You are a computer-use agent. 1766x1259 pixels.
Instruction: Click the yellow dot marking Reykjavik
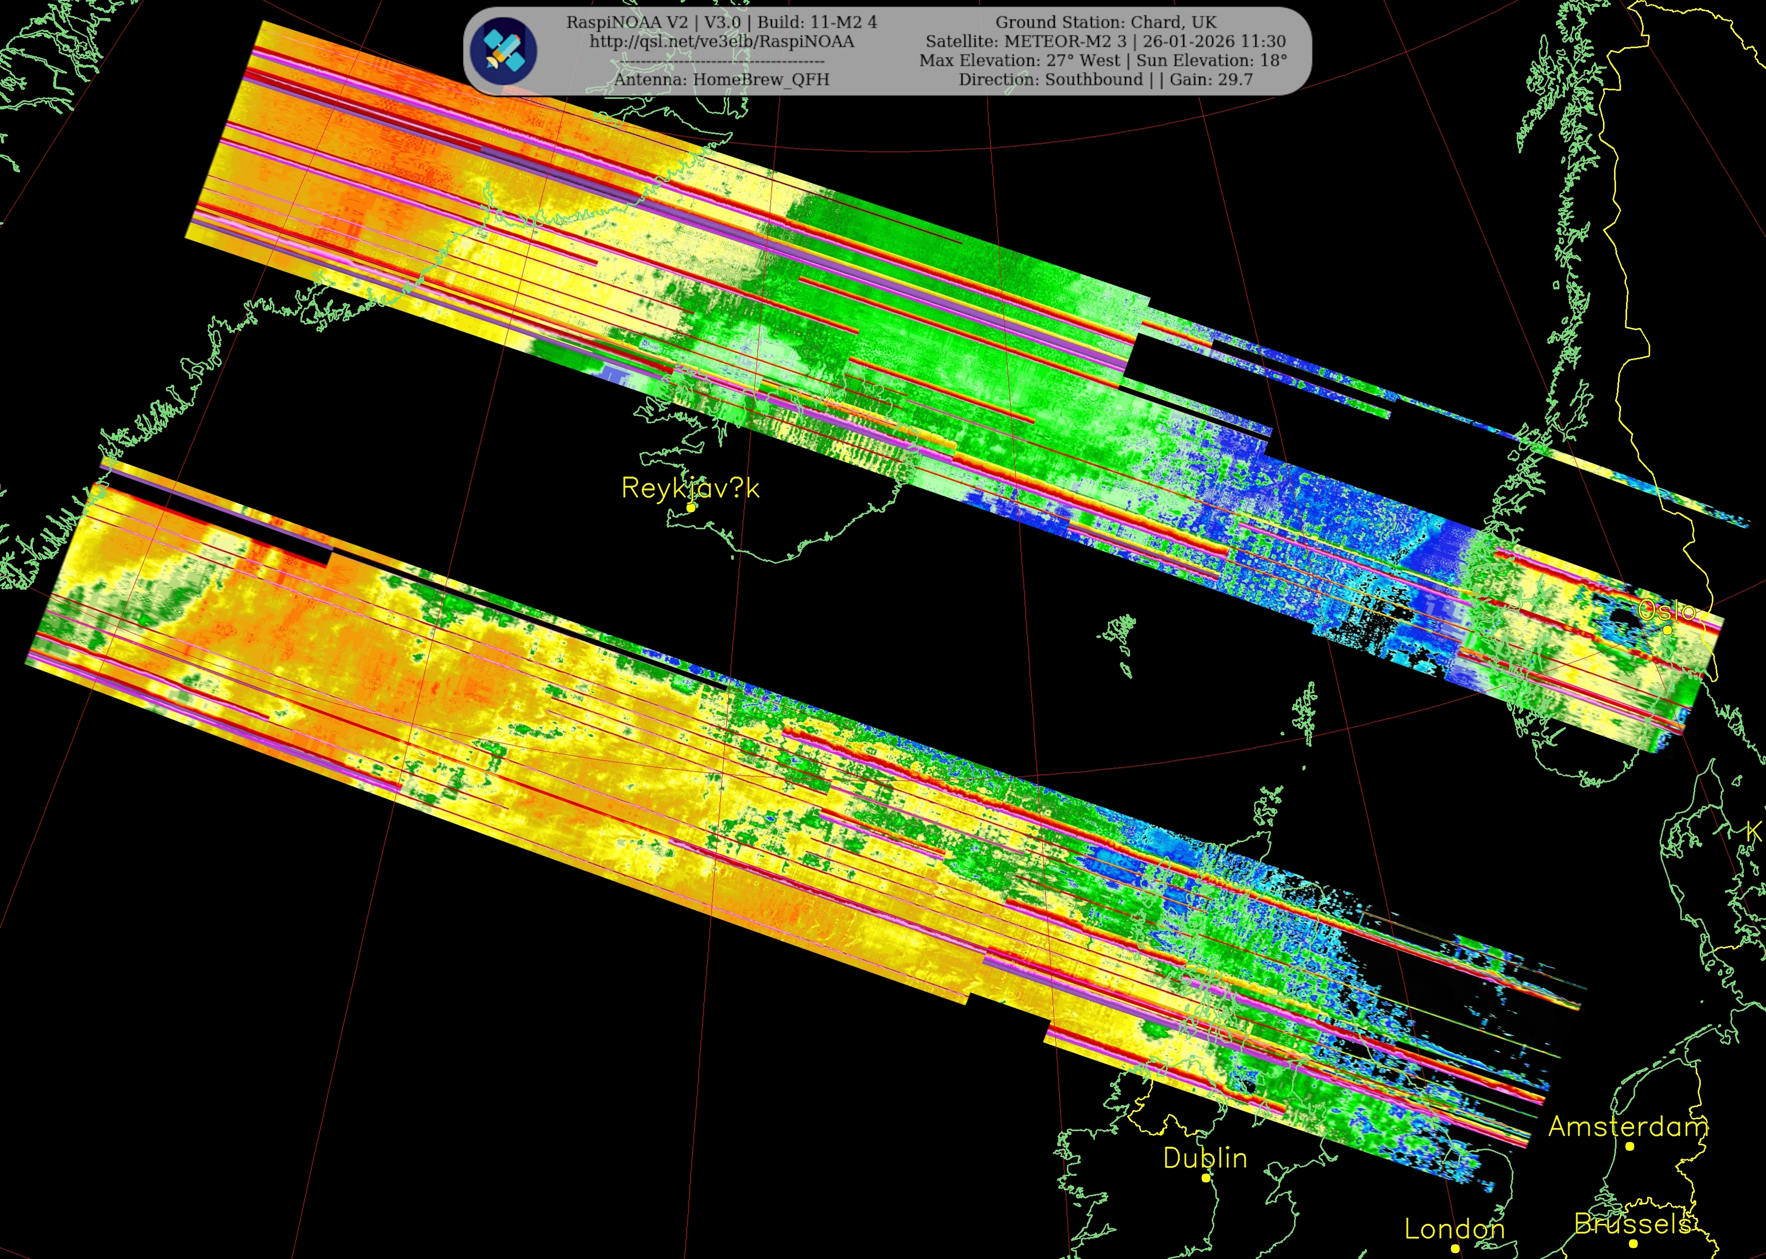coord(691,508)
